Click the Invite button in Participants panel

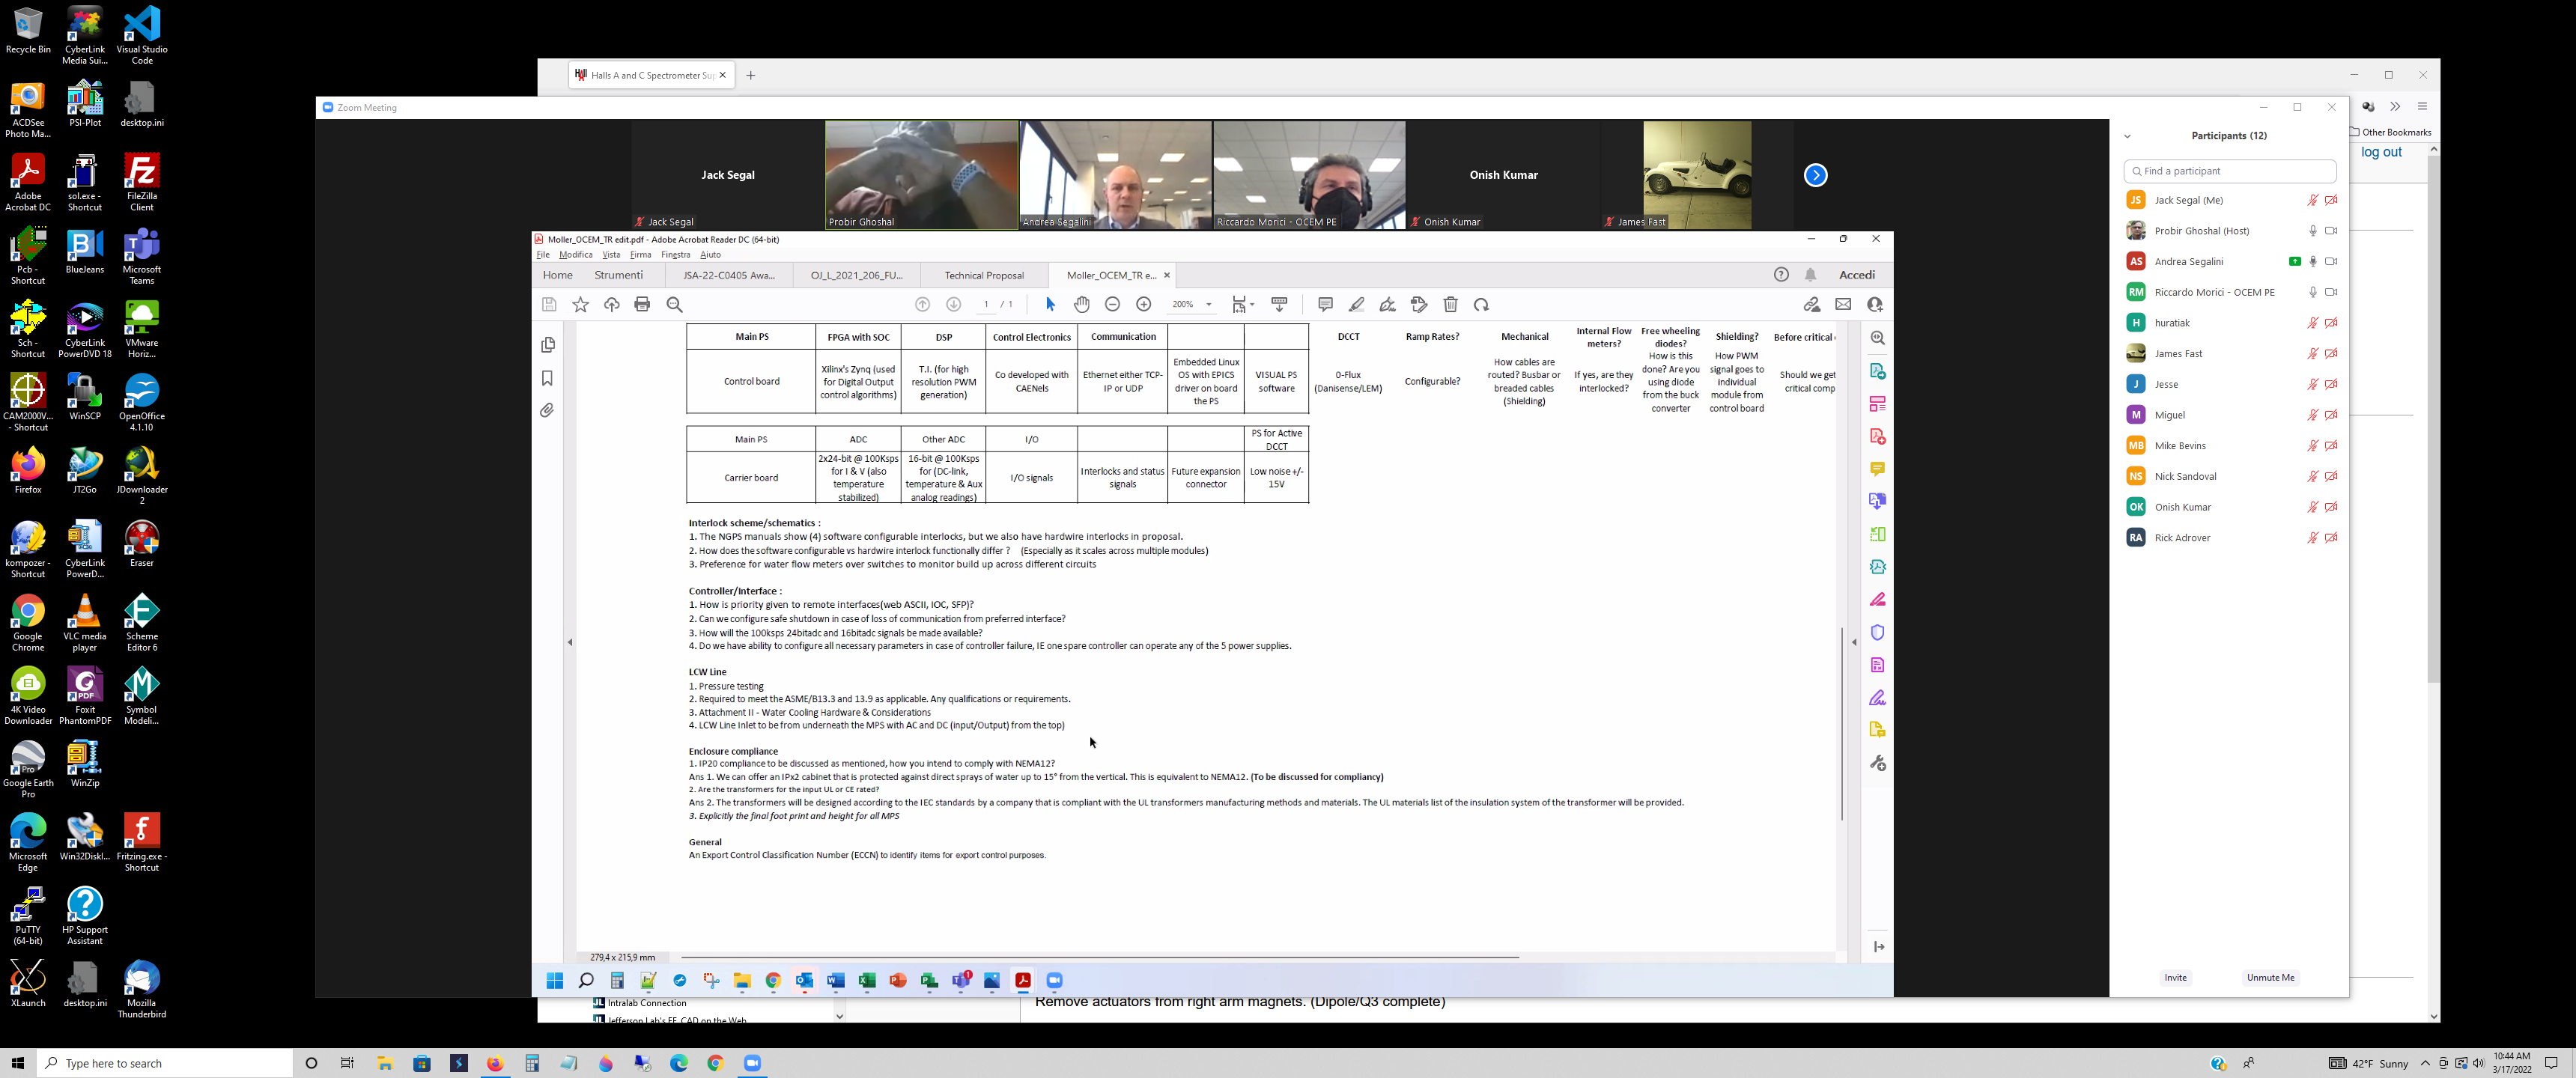point(2175,978)
